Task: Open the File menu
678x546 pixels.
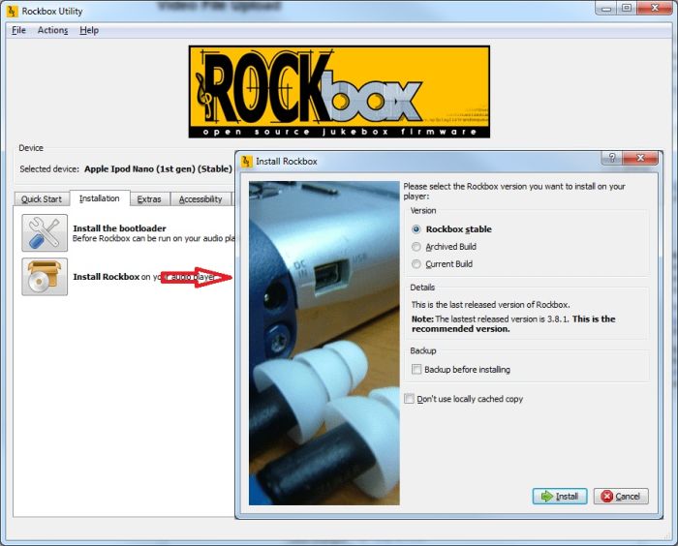Action: click(18, 30)
